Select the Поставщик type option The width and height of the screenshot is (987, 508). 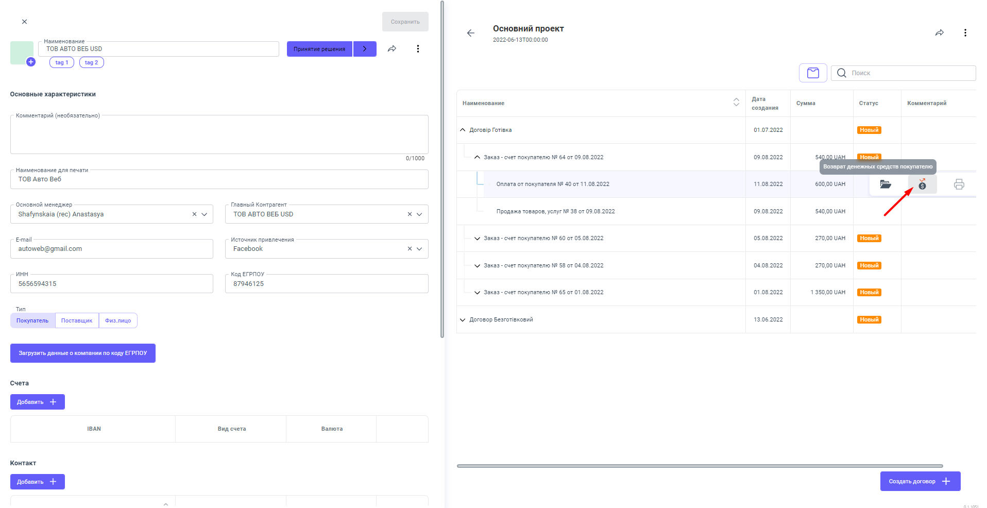point(77,320)
